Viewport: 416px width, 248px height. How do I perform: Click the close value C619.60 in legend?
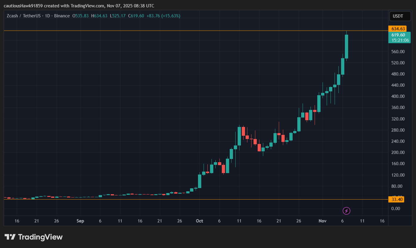coord(136,16)
